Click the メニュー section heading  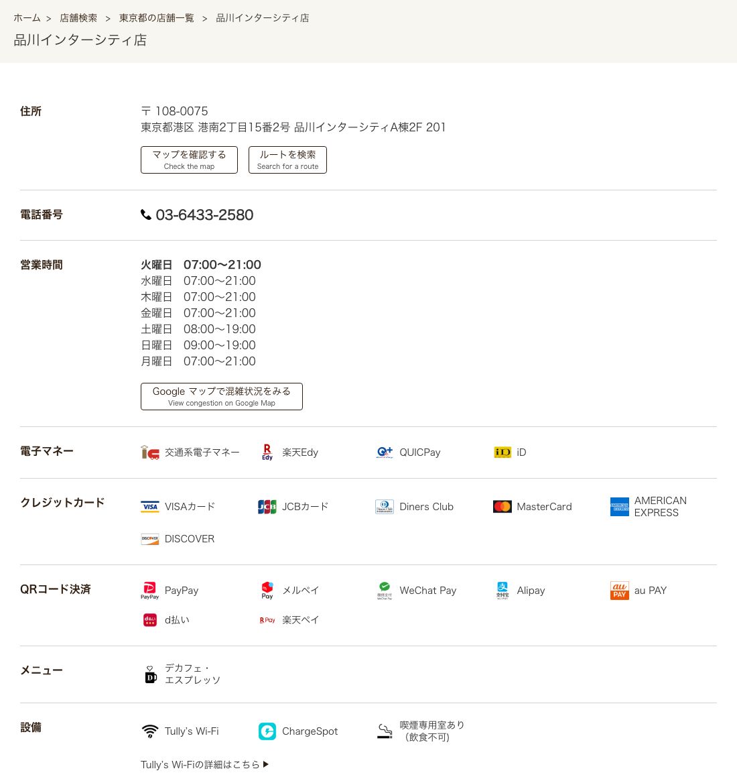pyautogui.click(x=42, y=670)
